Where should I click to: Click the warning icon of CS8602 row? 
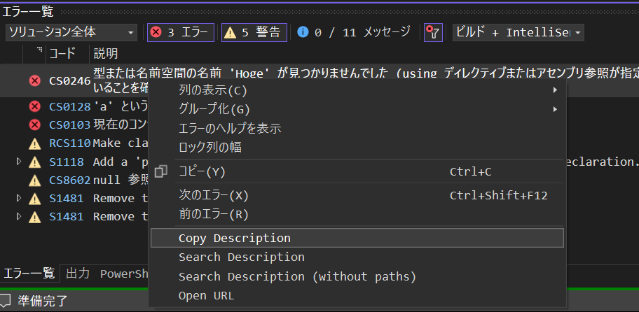[x=34, y=180]
